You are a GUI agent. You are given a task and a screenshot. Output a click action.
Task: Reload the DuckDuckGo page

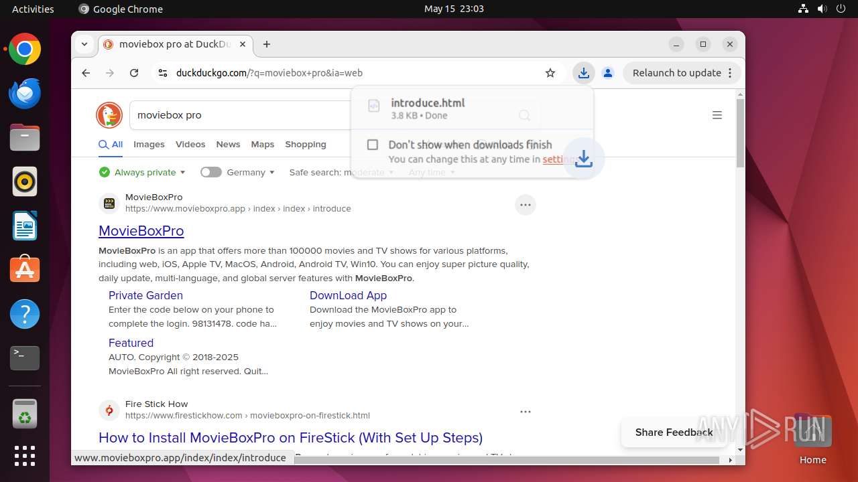click(x=134, y=73)
